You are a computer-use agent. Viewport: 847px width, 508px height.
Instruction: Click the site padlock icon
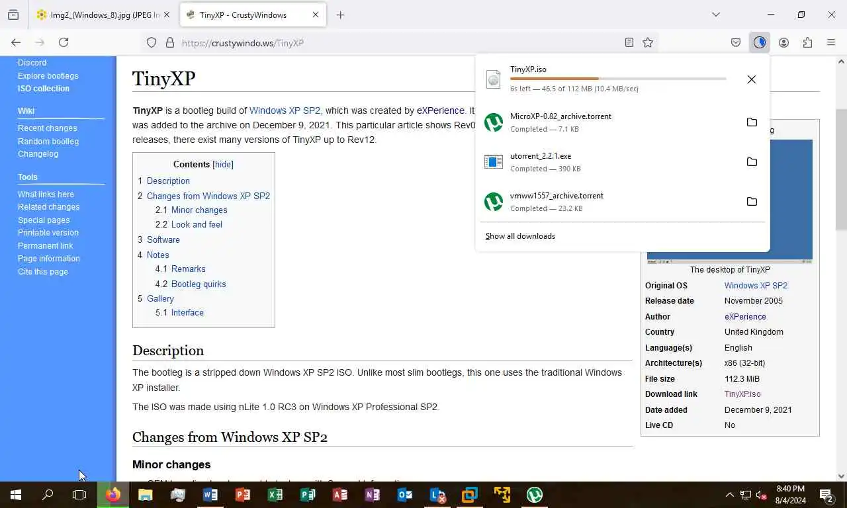[170, 42]
